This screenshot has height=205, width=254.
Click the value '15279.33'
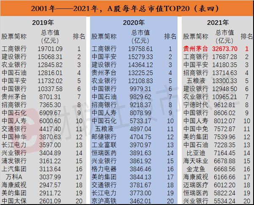[140, 57]
